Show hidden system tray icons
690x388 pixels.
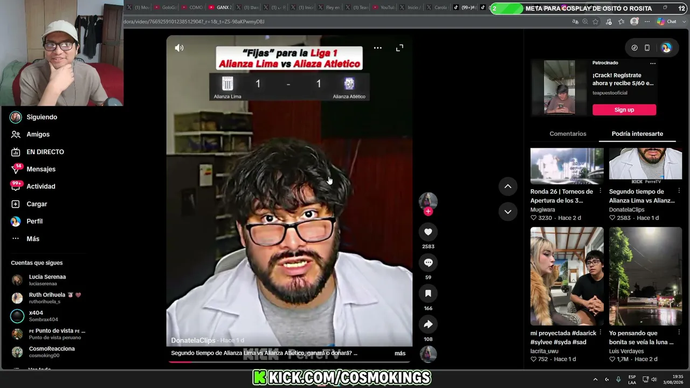click(x=595, y=379)
